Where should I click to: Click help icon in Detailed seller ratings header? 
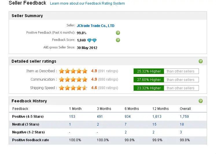pyautogui.click(x=201, y=61)
